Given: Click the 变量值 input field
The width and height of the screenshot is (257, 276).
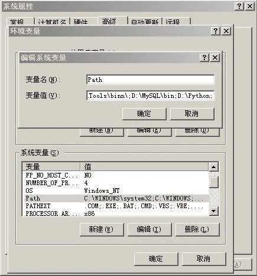Looking at the screenshot, I should [x=151, y=96].
